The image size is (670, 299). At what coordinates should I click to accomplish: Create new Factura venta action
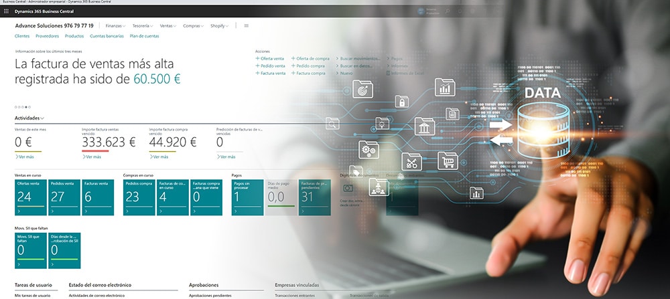(x=271, y=74)
